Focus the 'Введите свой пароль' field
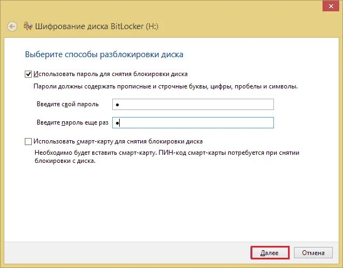 193,105
